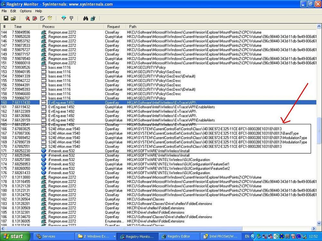Viewport: 322px width, 241px height.
Task: Click the Open log file toolbar icon
Action: pyautogui.click(x=13, y=18)
